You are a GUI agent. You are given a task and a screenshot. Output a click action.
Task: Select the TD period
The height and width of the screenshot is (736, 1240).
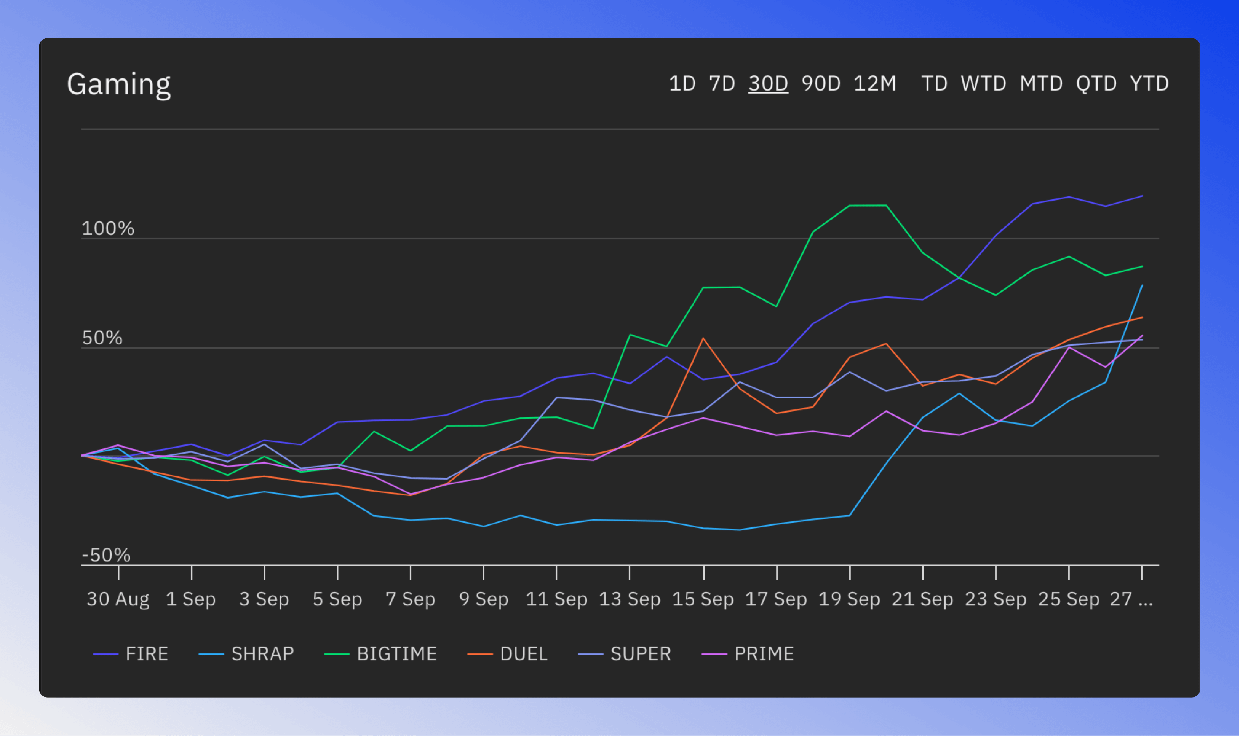click(x=935, y=83)
